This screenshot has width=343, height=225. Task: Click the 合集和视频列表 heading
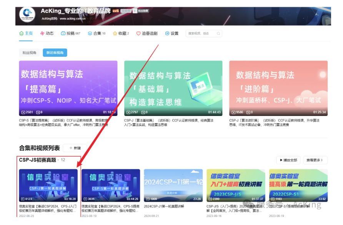[x=39, y=148]
